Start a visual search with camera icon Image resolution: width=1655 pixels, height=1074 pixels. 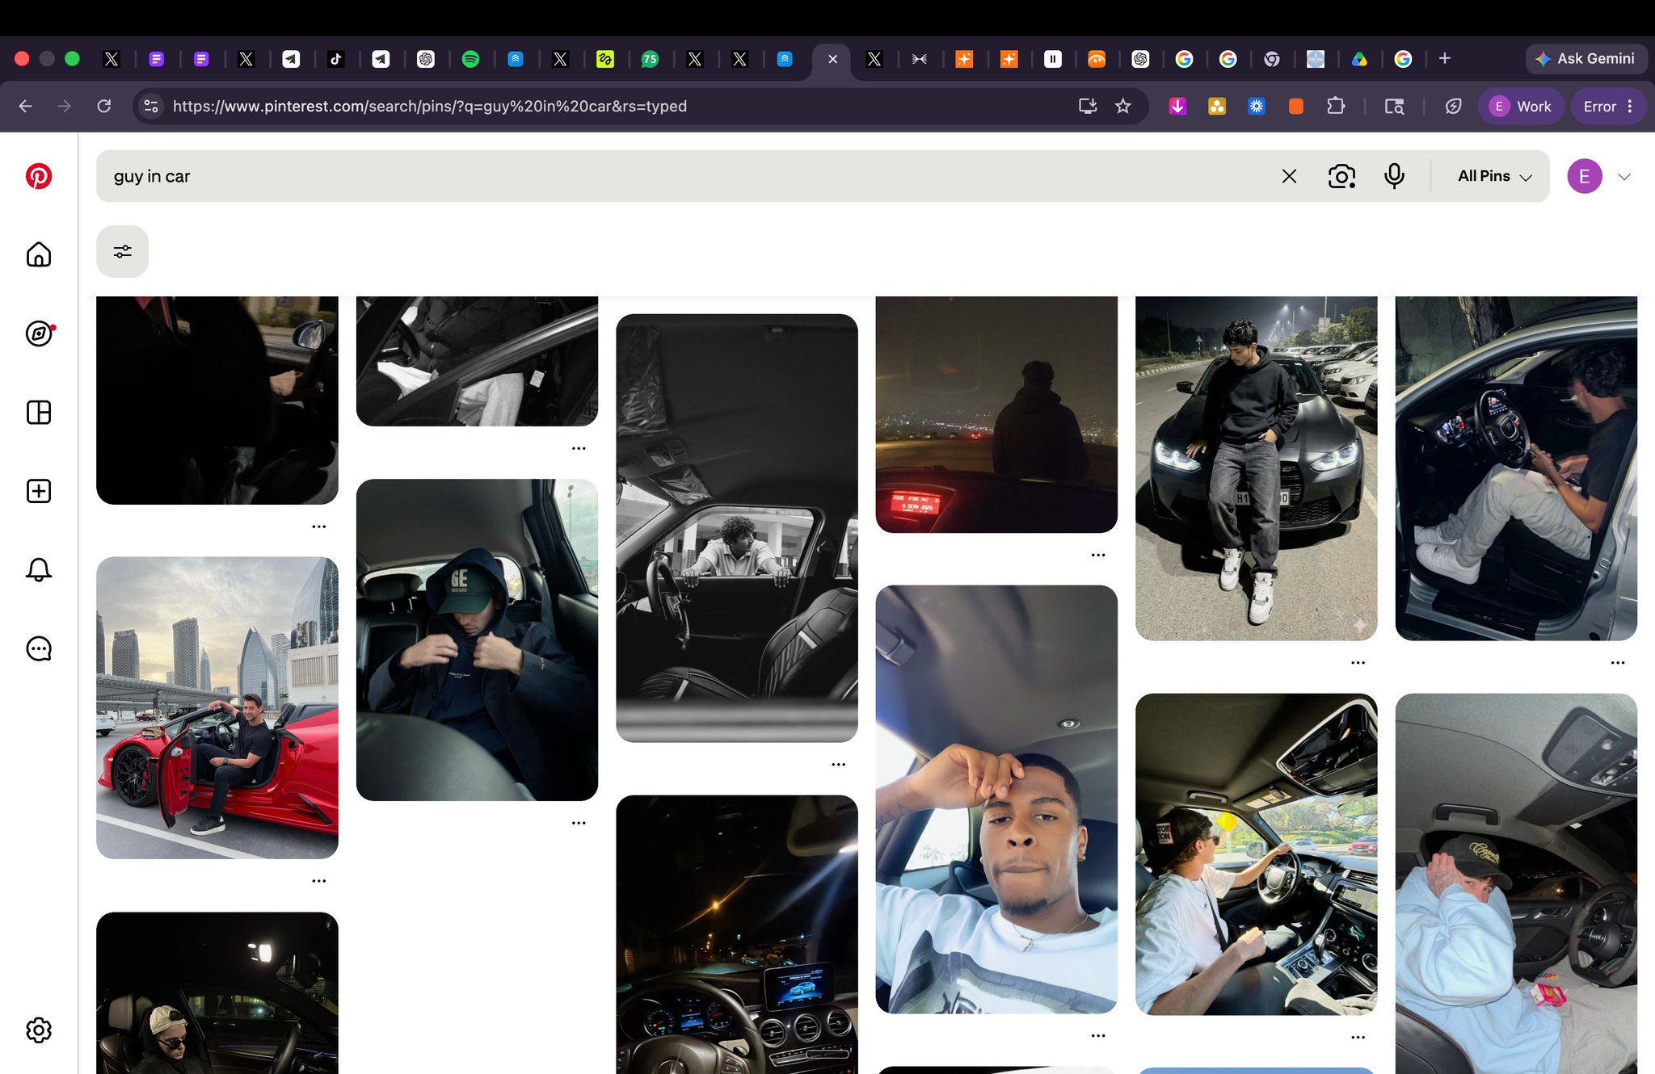click(x=1341, y=176)
